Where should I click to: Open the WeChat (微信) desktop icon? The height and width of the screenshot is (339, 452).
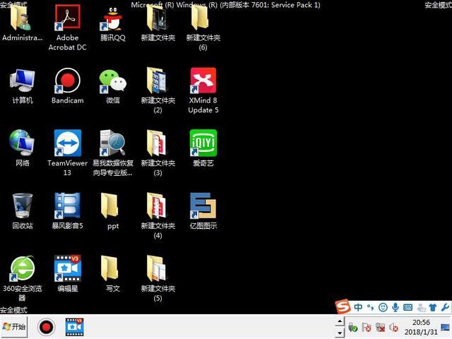pyautogui.click(x=112, y=81)
